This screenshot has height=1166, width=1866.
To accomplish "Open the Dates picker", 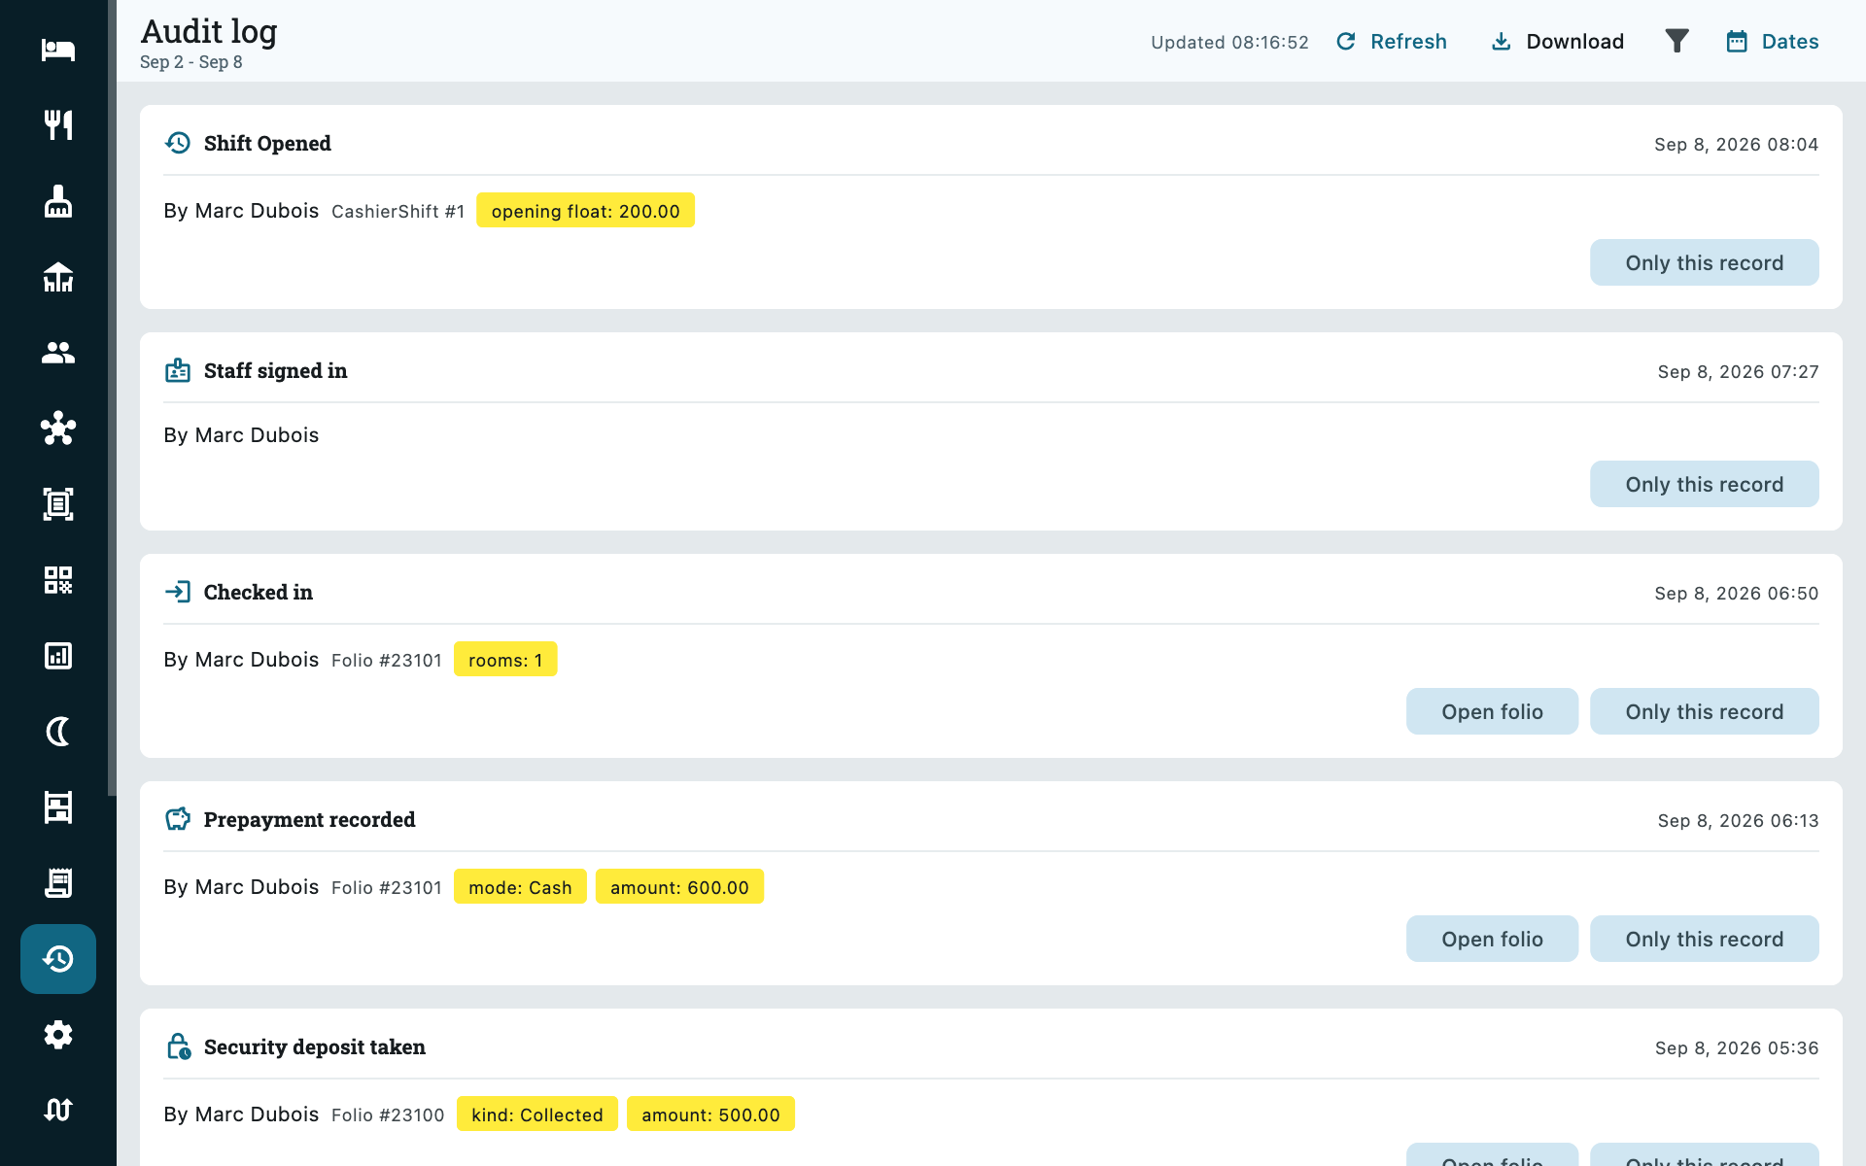I will click(1773, 42).
